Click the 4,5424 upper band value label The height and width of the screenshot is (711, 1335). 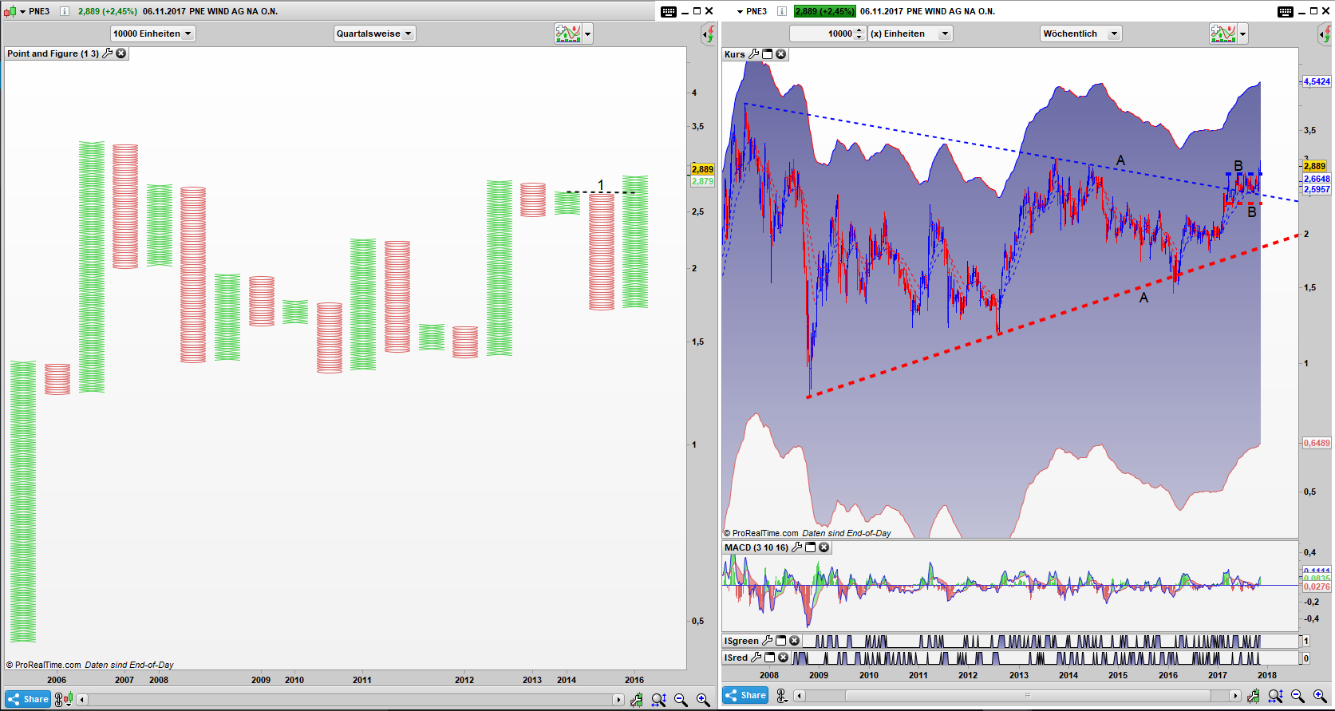point(1317,81)
